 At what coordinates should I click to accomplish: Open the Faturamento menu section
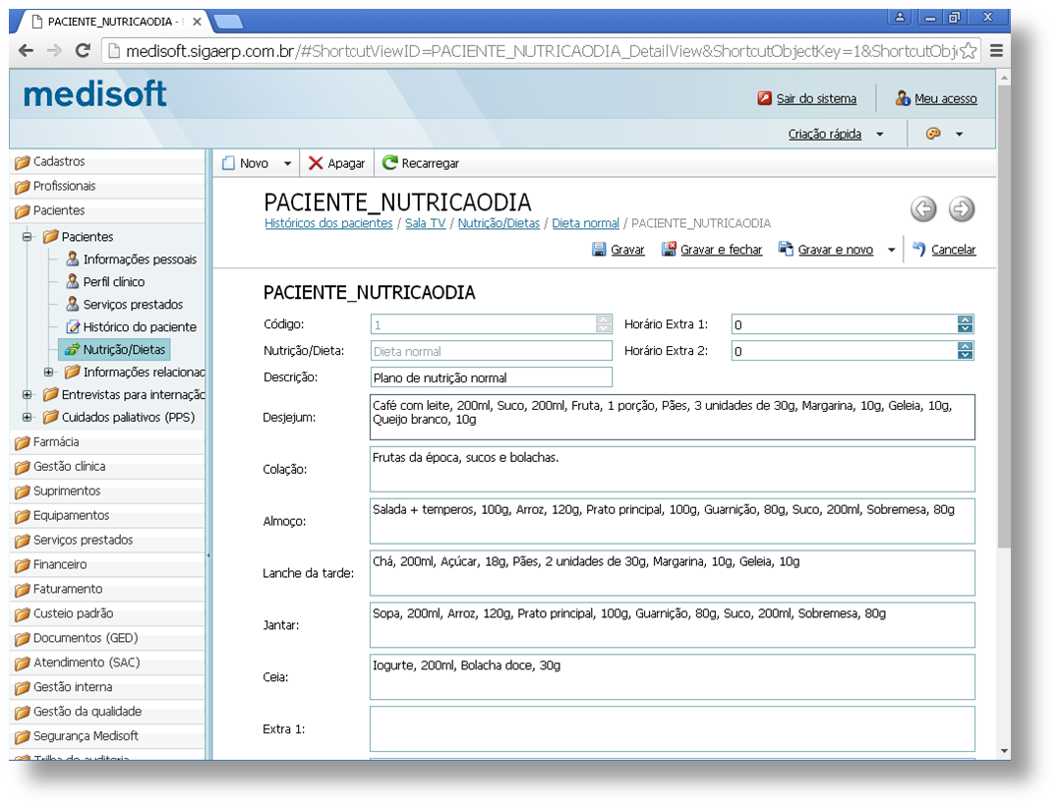point(108,589)
